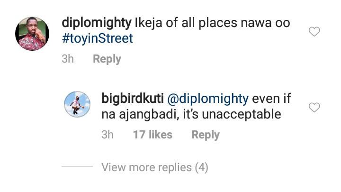Click the diplomighty username in bold
Screen dimensions: 341x192
point(97,23)
